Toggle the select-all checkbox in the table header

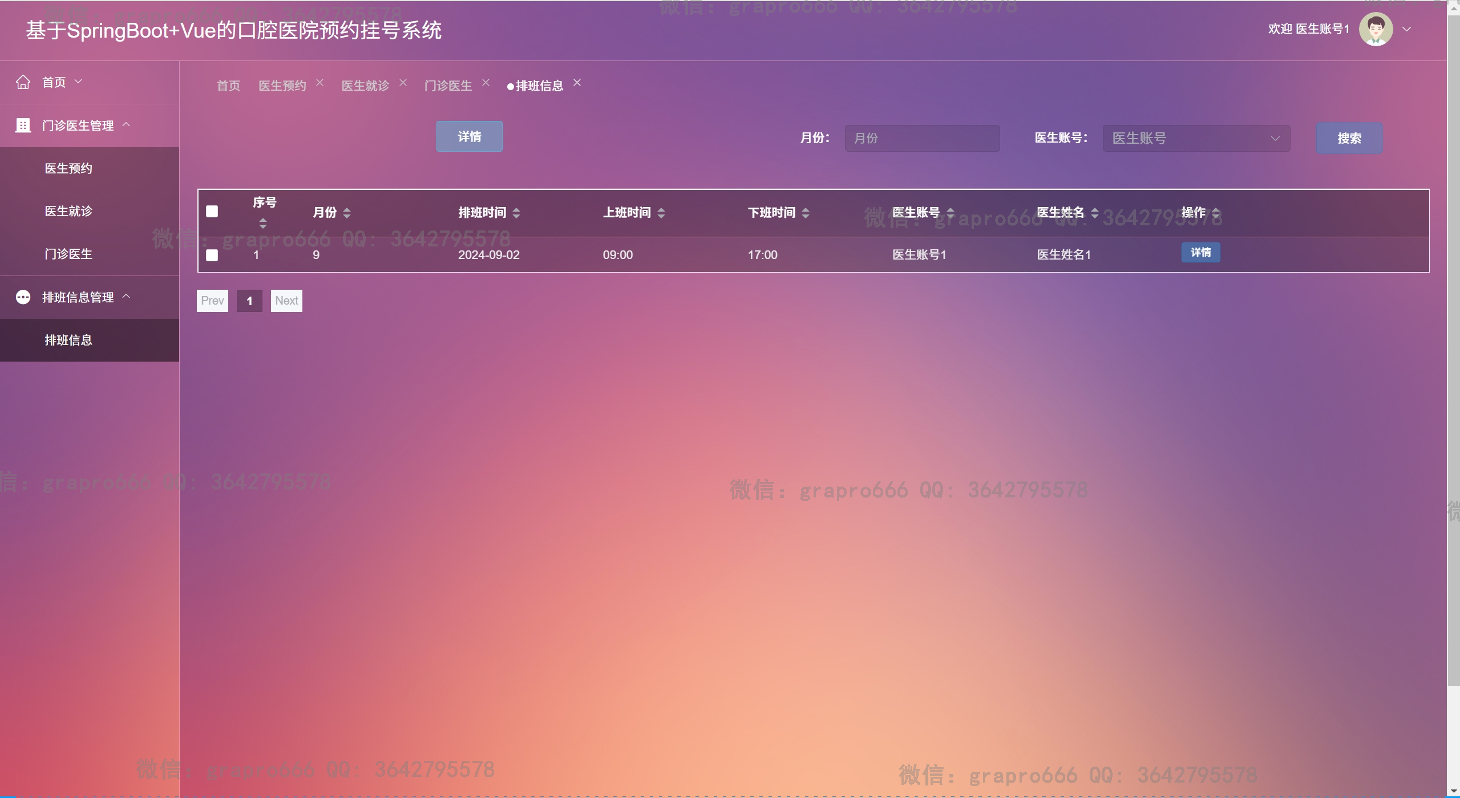212,212
